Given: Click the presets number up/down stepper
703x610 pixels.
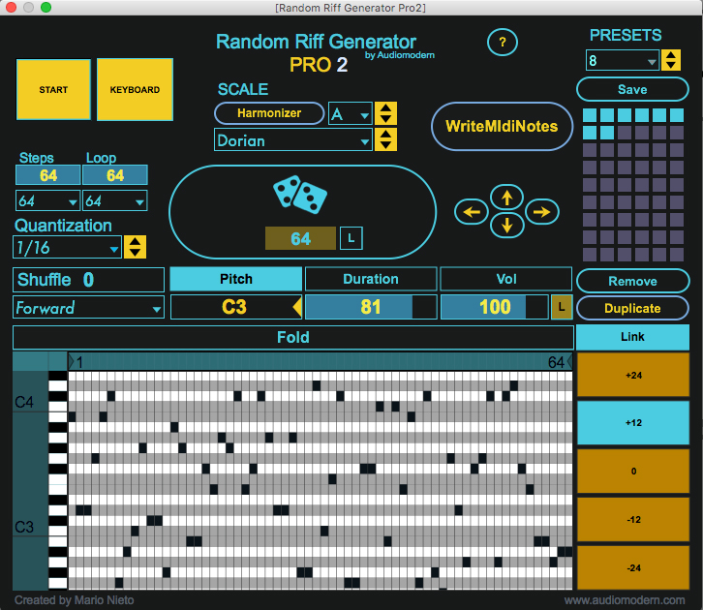Looking at the screenshot, I should pos(671,60).
